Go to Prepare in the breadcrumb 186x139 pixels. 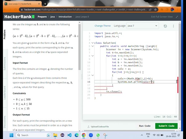pos(42,17)
